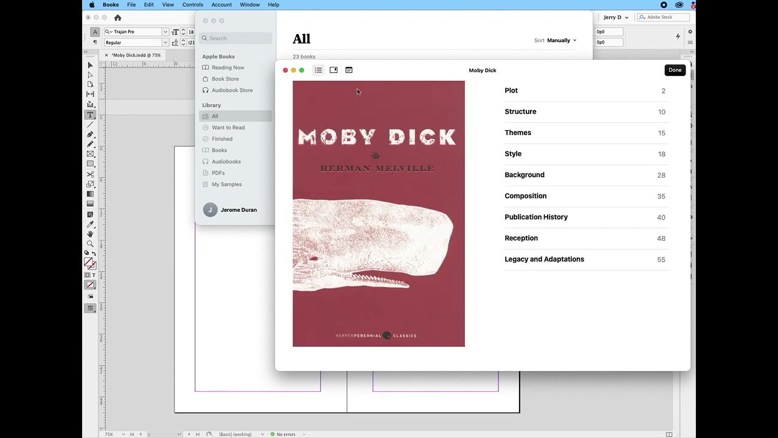Select the Gradient Feather tool
Image resolution: width=778 pixels, height=438 pixels.
(x=90, y=204)
